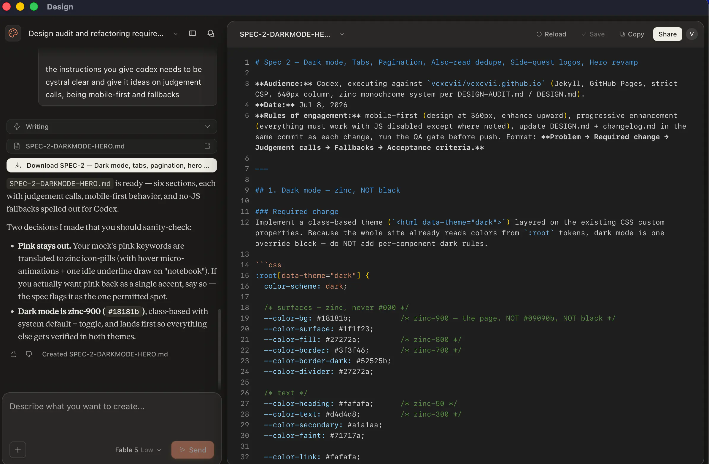The height and width of the screenshot is (464, 709).
Task: Focus the Describe what you want input
Action: tap(112, 407)
